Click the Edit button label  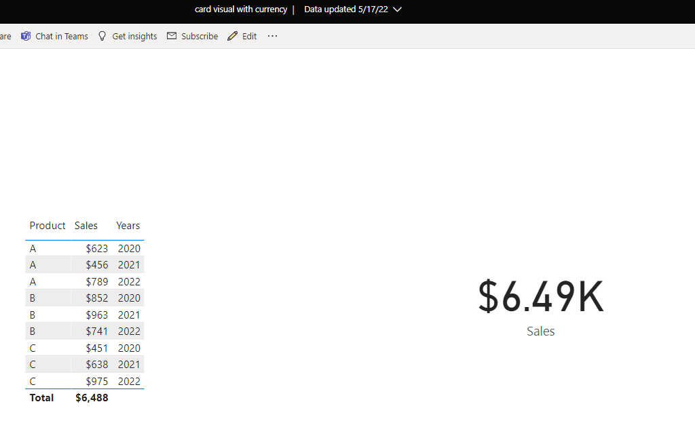[249, 37]
